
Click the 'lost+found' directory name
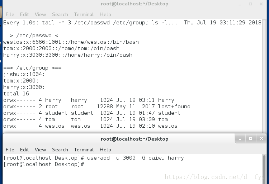point(174,107)
